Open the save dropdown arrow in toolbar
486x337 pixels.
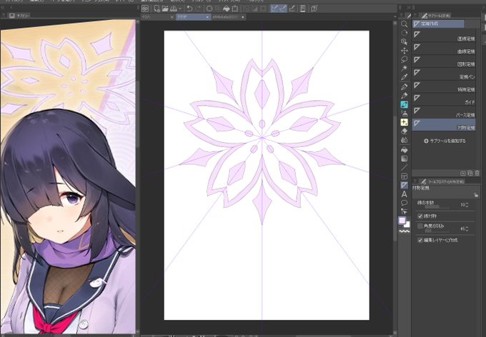180,9
